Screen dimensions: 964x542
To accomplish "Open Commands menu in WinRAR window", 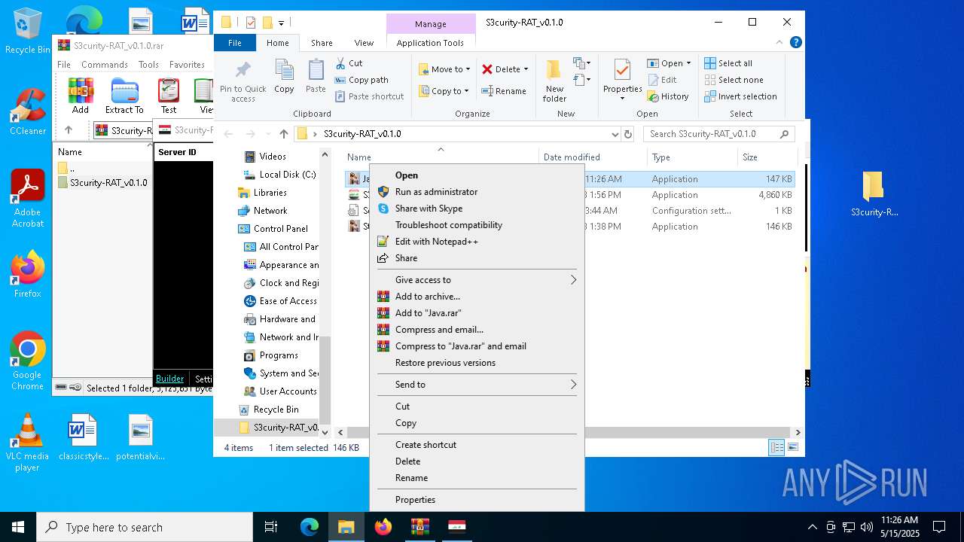I will pos(105,65).
